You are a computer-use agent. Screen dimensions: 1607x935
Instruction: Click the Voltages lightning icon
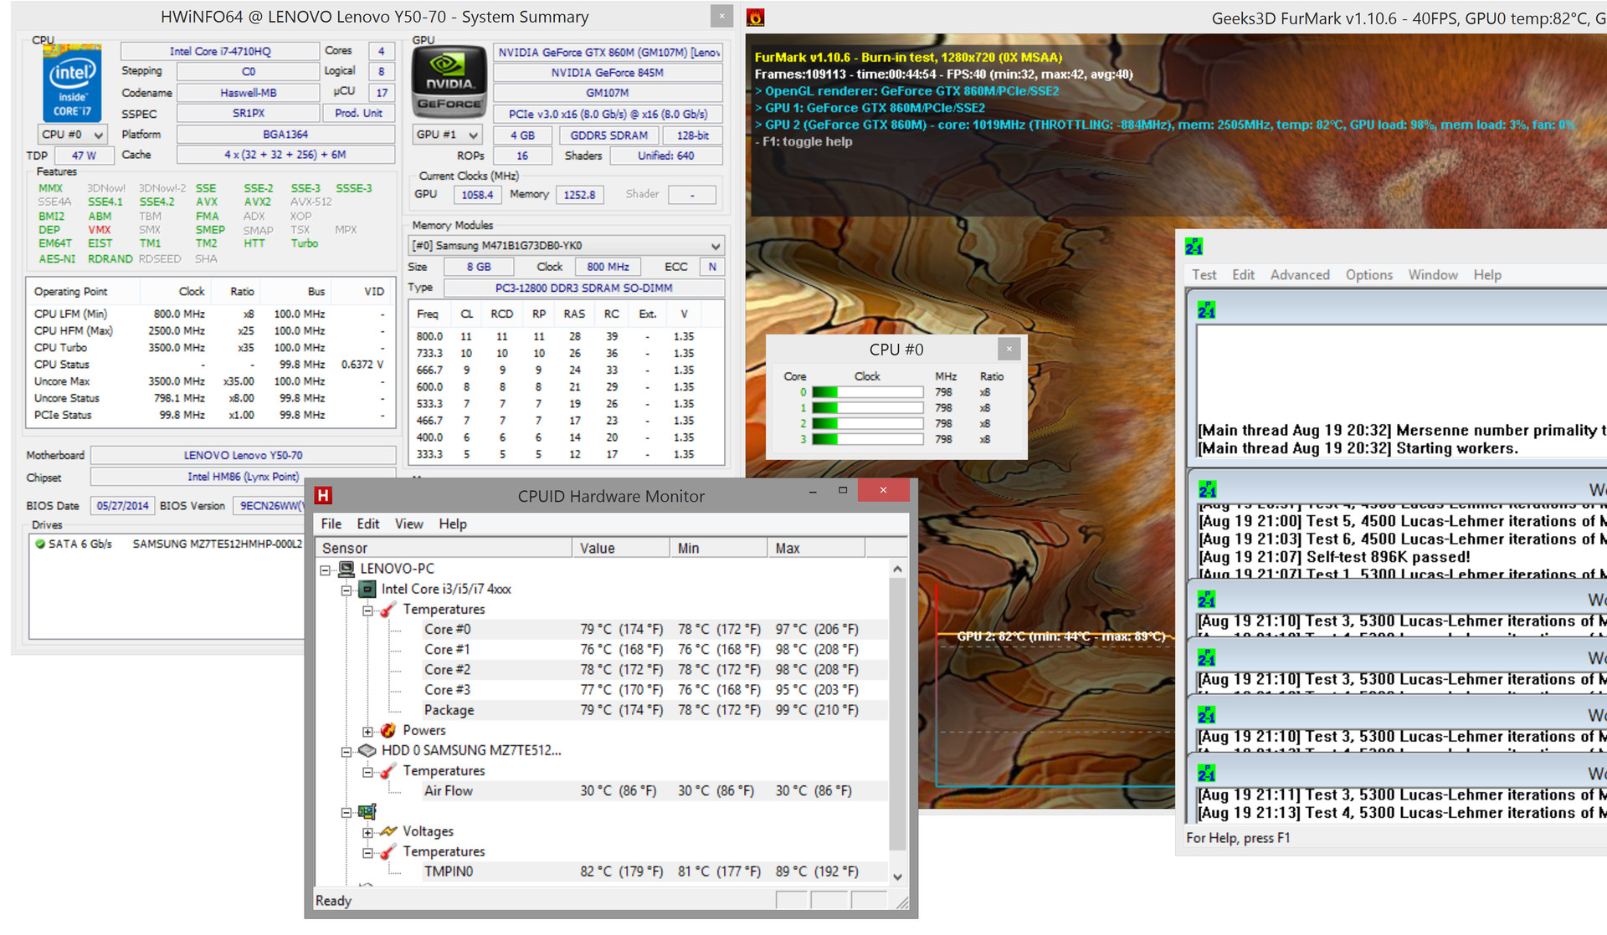(388, 831)
